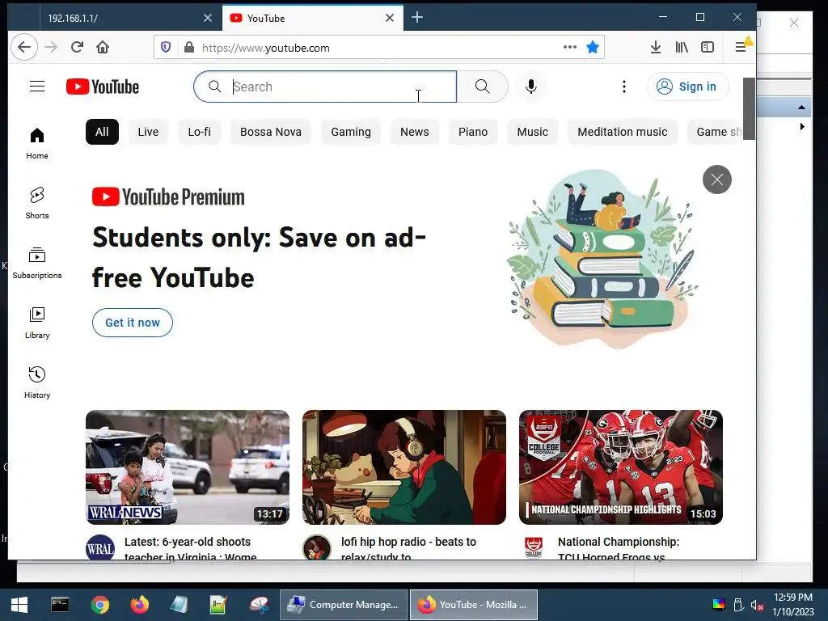Open a new tab with plus button
This screenshot has width=828, height=621.
point(417,18)
